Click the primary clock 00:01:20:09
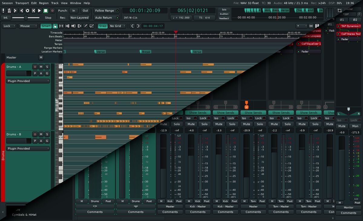The height and width of the screenshot is (221, 363). tap(145, 10)
